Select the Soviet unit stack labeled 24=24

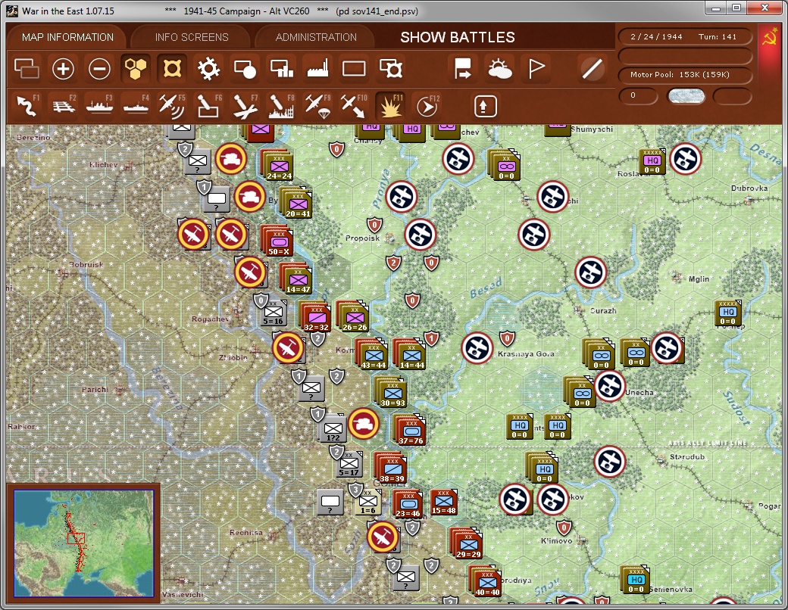[278, 166]
